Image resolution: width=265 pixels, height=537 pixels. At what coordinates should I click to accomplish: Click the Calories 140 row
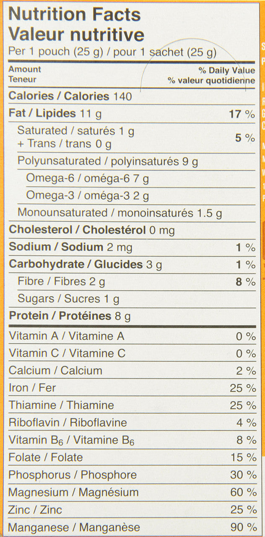pos(70,96)
